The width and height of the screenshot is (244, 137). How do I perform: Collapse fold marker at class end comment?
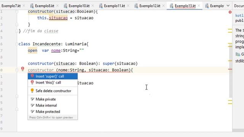pos(17,31)
